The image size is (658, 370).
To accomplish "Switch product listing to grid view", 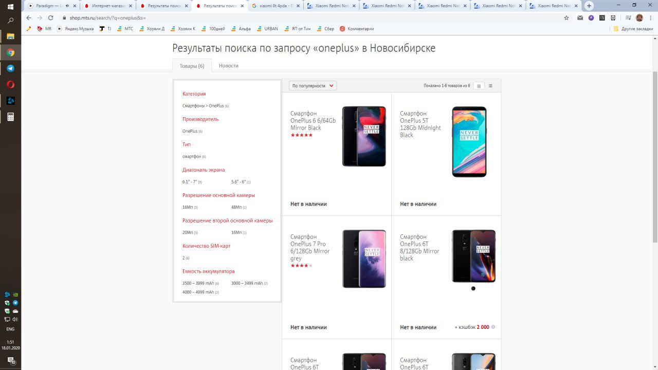I will tap(479, 86).
